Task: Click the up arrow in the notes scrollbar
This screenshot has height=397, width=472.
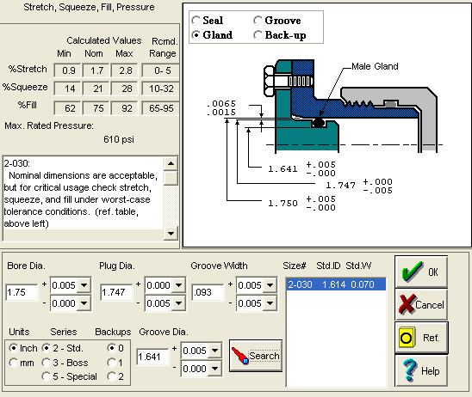Action: (x=171, y=163)
